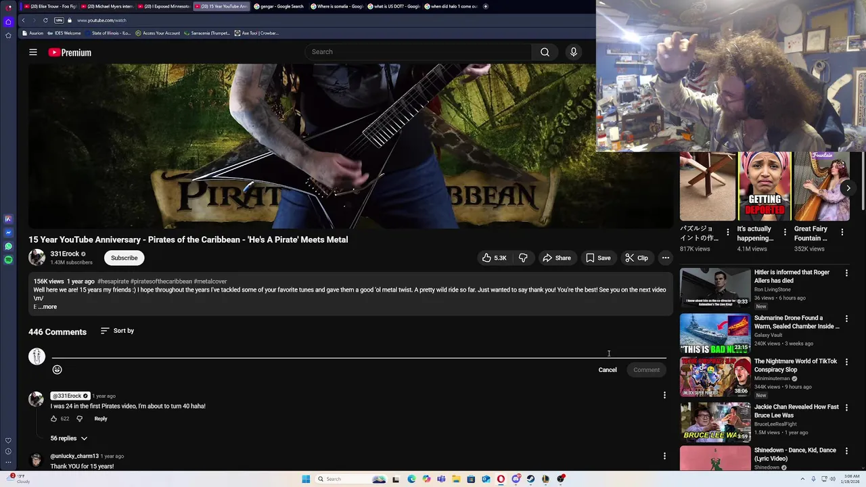Open menu for Shinedown lyric video
This screenshot has height=487, width=866.
[846, 451]
